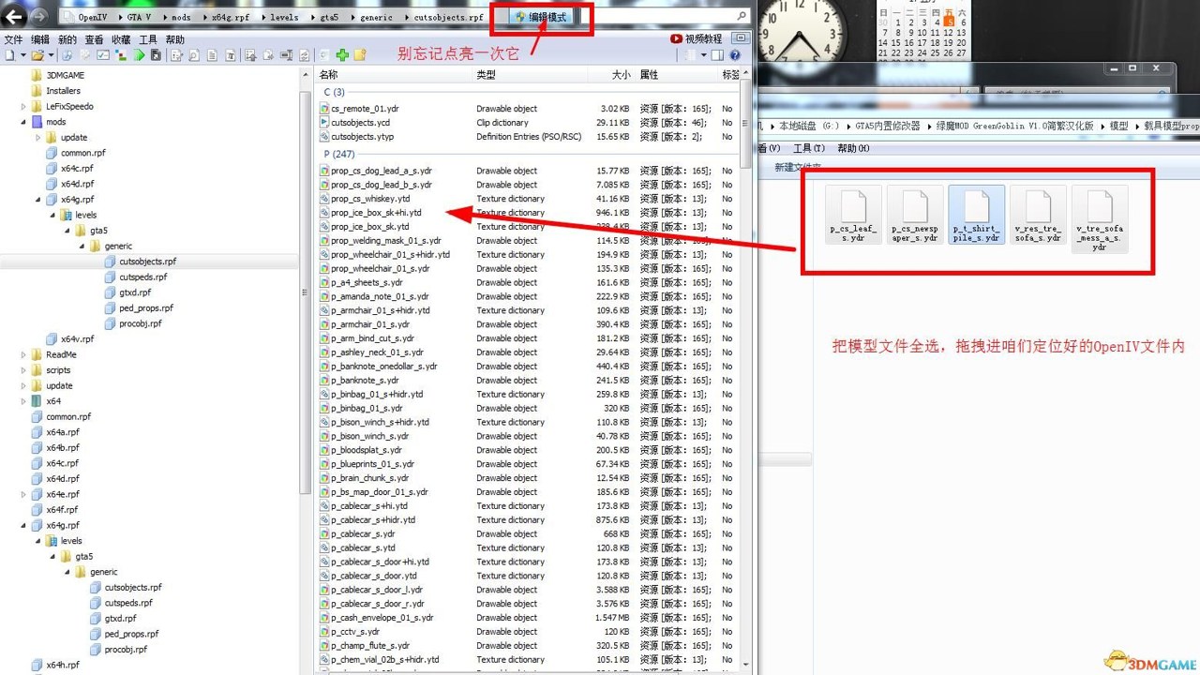Viewport: 1200px width, 675px height.
Task: Open dropdown arrow next to open folder icon
Action: point(52,55)
